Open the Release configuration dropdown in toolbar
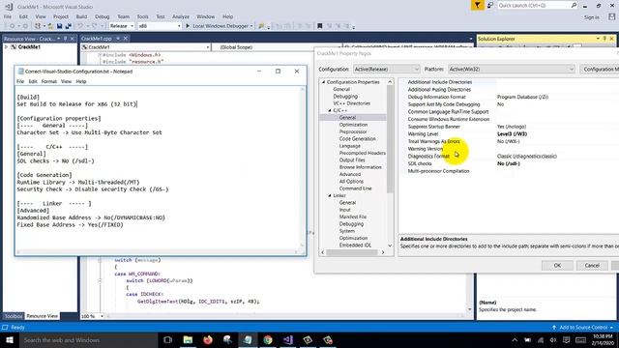 (x=121, y=26)
